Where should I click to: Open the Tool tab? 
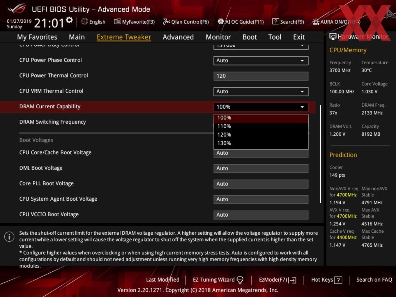pos(275,37)
